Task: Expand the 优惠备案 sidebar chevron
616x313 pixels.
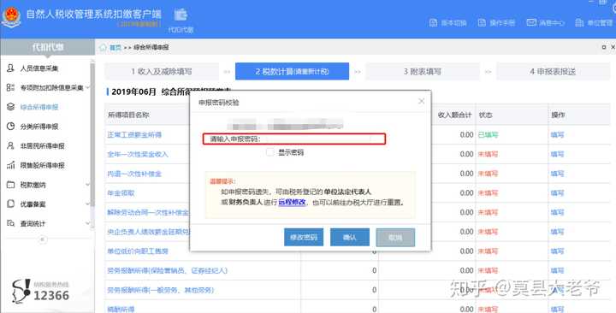Action: (87, 204)
